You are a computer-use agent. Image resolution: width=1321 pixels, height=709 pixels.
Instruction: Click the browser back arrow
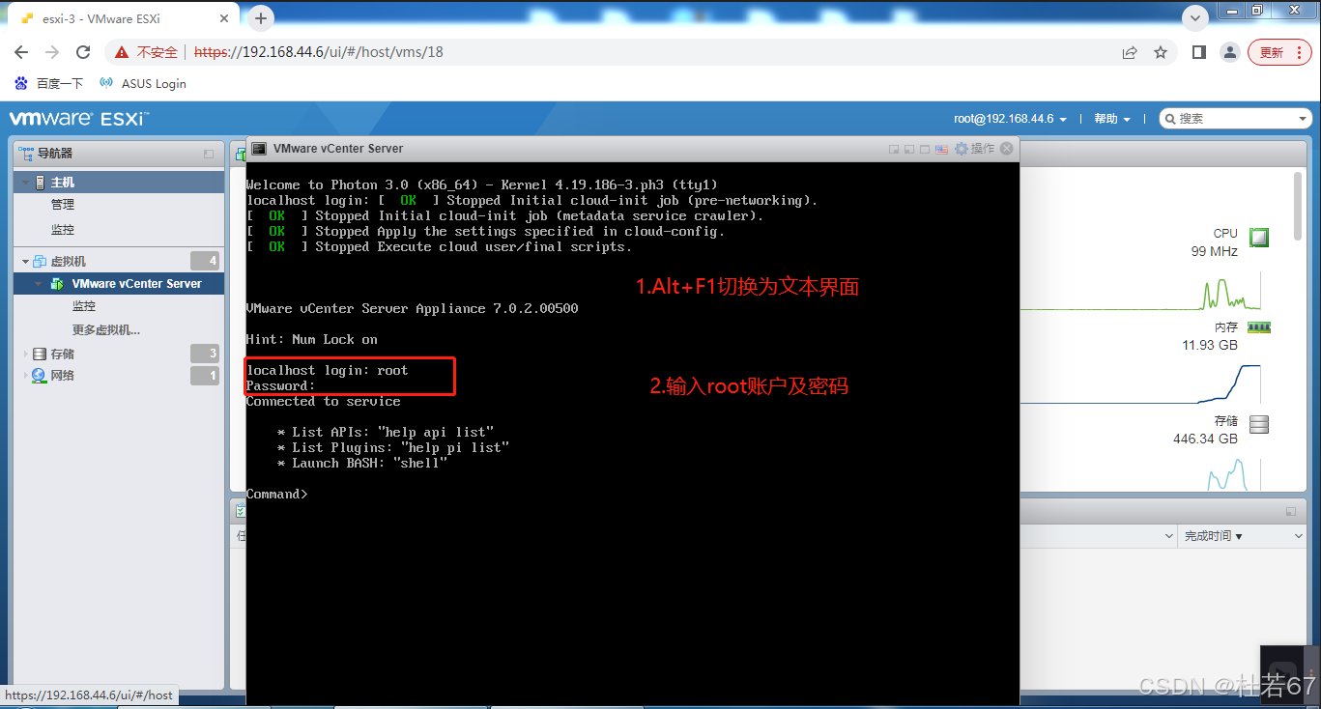point(21,52)
